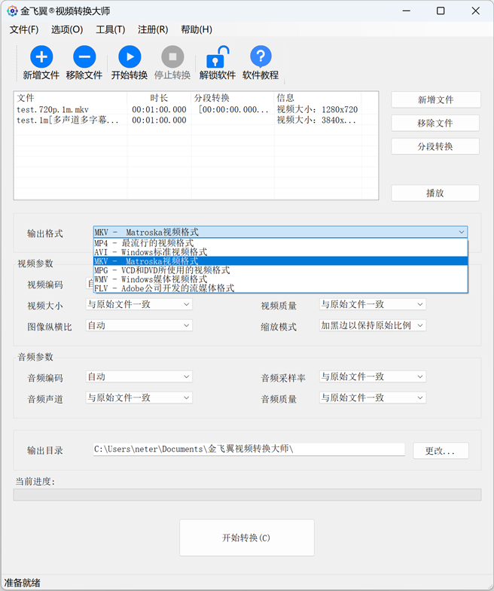Open the 音频采样率 dropdown
This screenshot has width=494, height=591.
pyautogui.click(x=373, y=376)
